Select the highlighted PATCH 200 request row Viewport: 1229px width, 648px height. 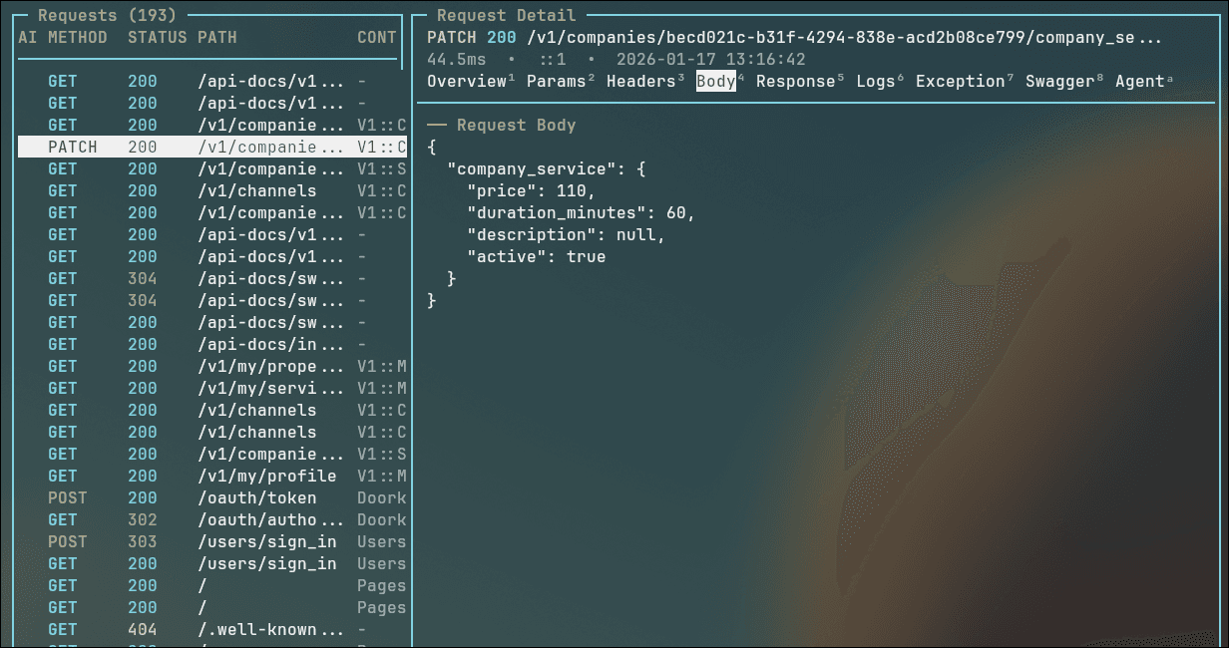[200, 147]
